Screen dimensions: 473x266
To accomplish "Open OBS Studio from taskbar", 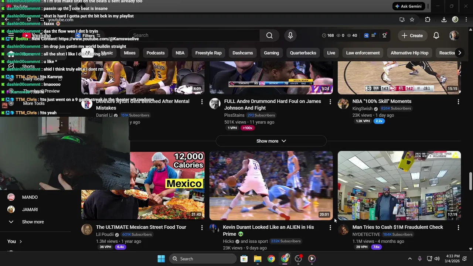I will tap(298, 259).
